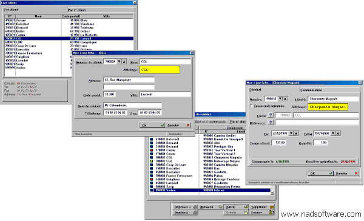Click the Nom du contact field with Mr Colombeau
This screenshot has height=221, width=364.
(x=132, y=106)
